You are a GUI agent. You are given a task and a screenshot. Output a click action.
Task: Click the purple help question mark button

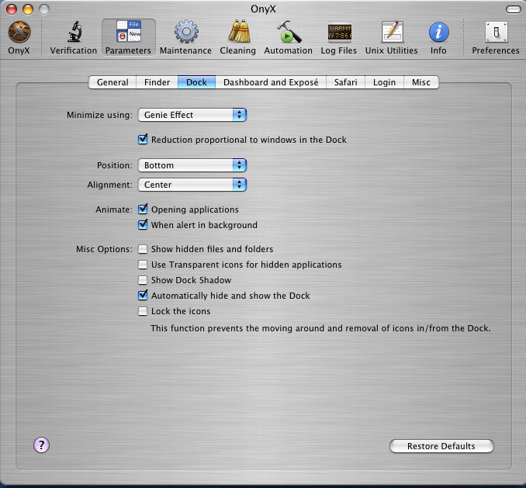point(42,445)
